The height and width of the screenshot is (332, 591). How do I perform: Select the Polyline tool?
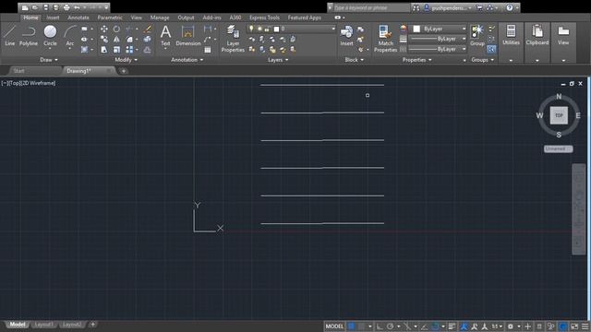click(x=29, y=36)
